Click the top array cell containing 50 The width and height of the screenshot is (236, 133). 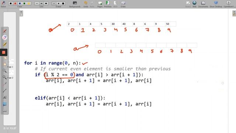tap(170, 24)
